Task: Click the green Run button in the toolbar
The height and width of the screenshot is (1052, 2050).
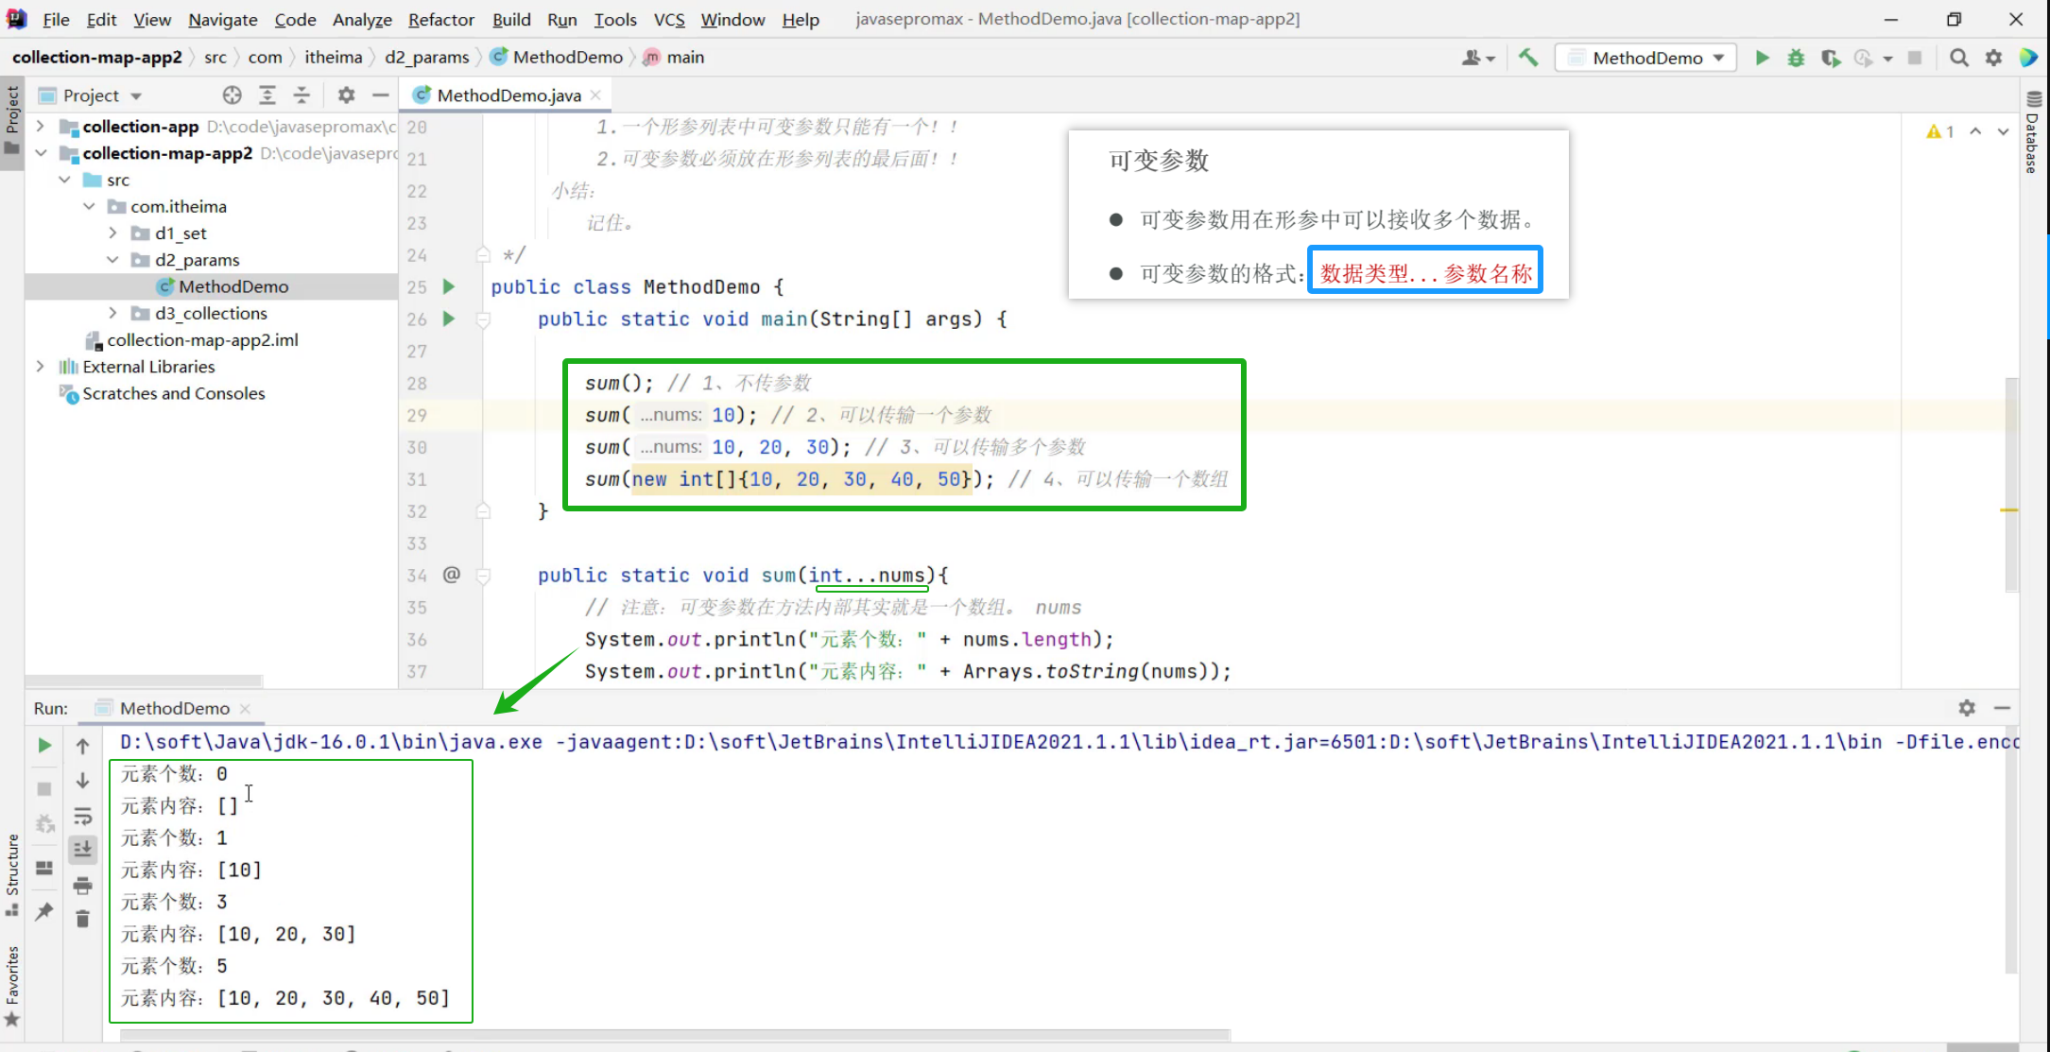Action: (1762, 58)
